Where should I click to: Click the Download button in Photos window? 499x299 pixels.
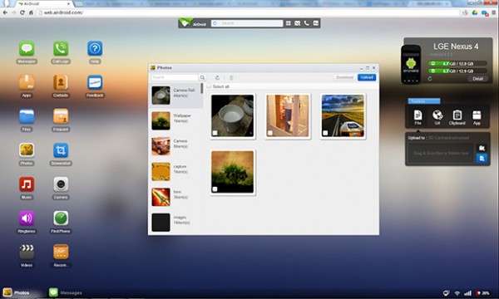point(344,77)
